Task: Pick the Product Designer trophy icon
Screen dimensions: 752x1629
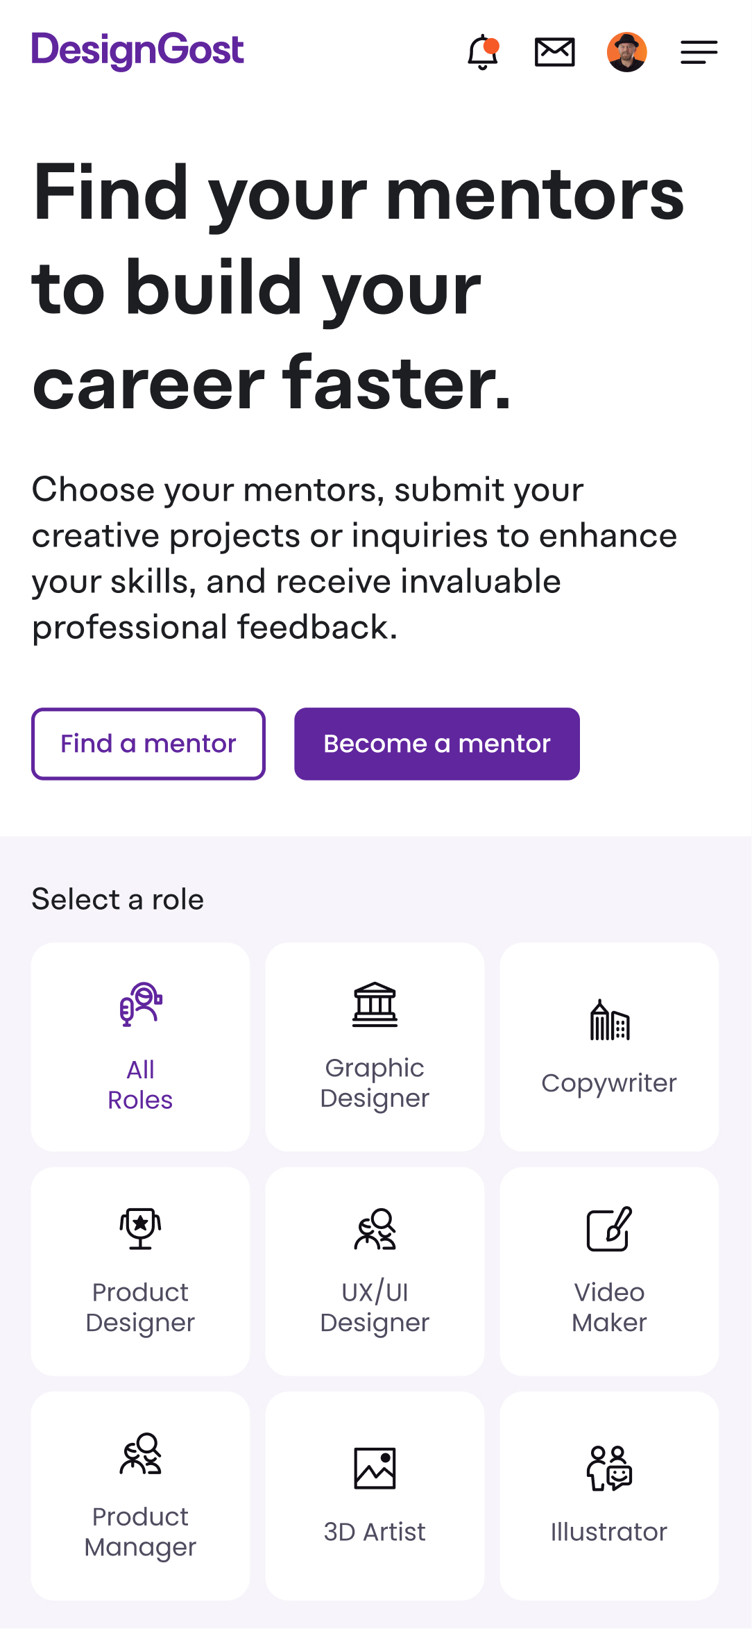Action: (140, 1228)
